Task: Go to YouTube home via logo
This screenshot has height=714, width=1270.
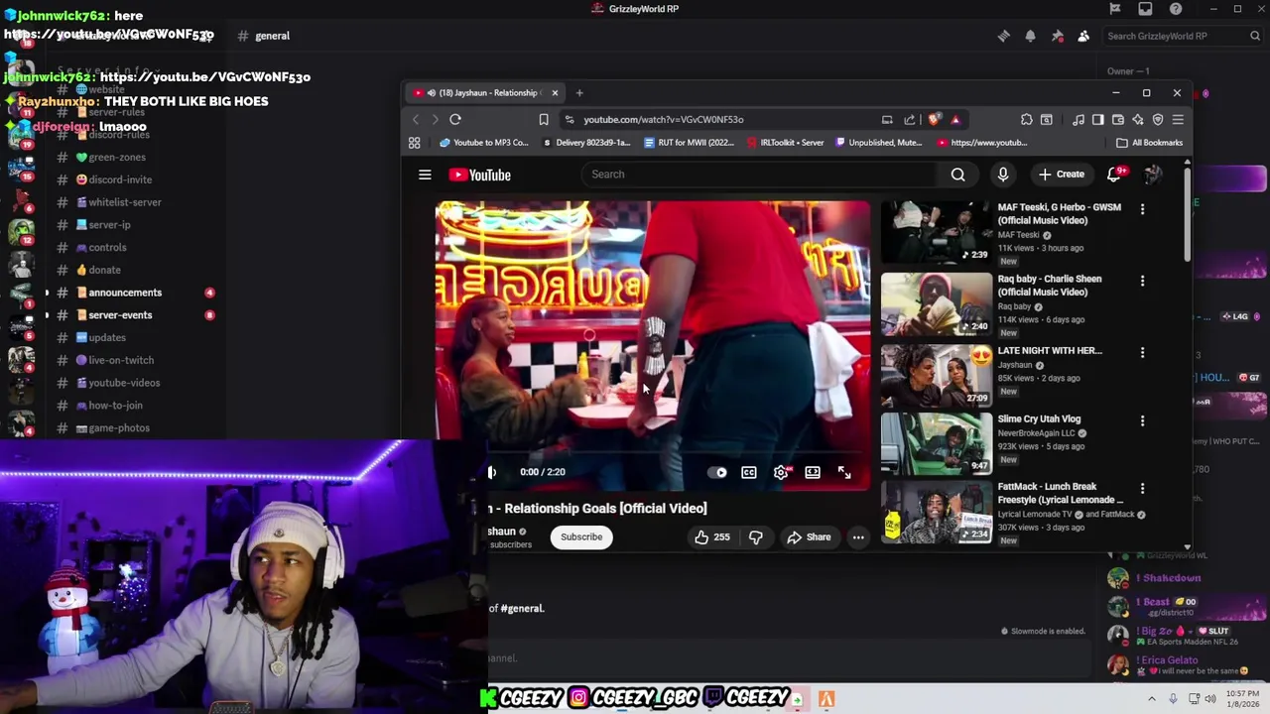Action: click(479, 175)
